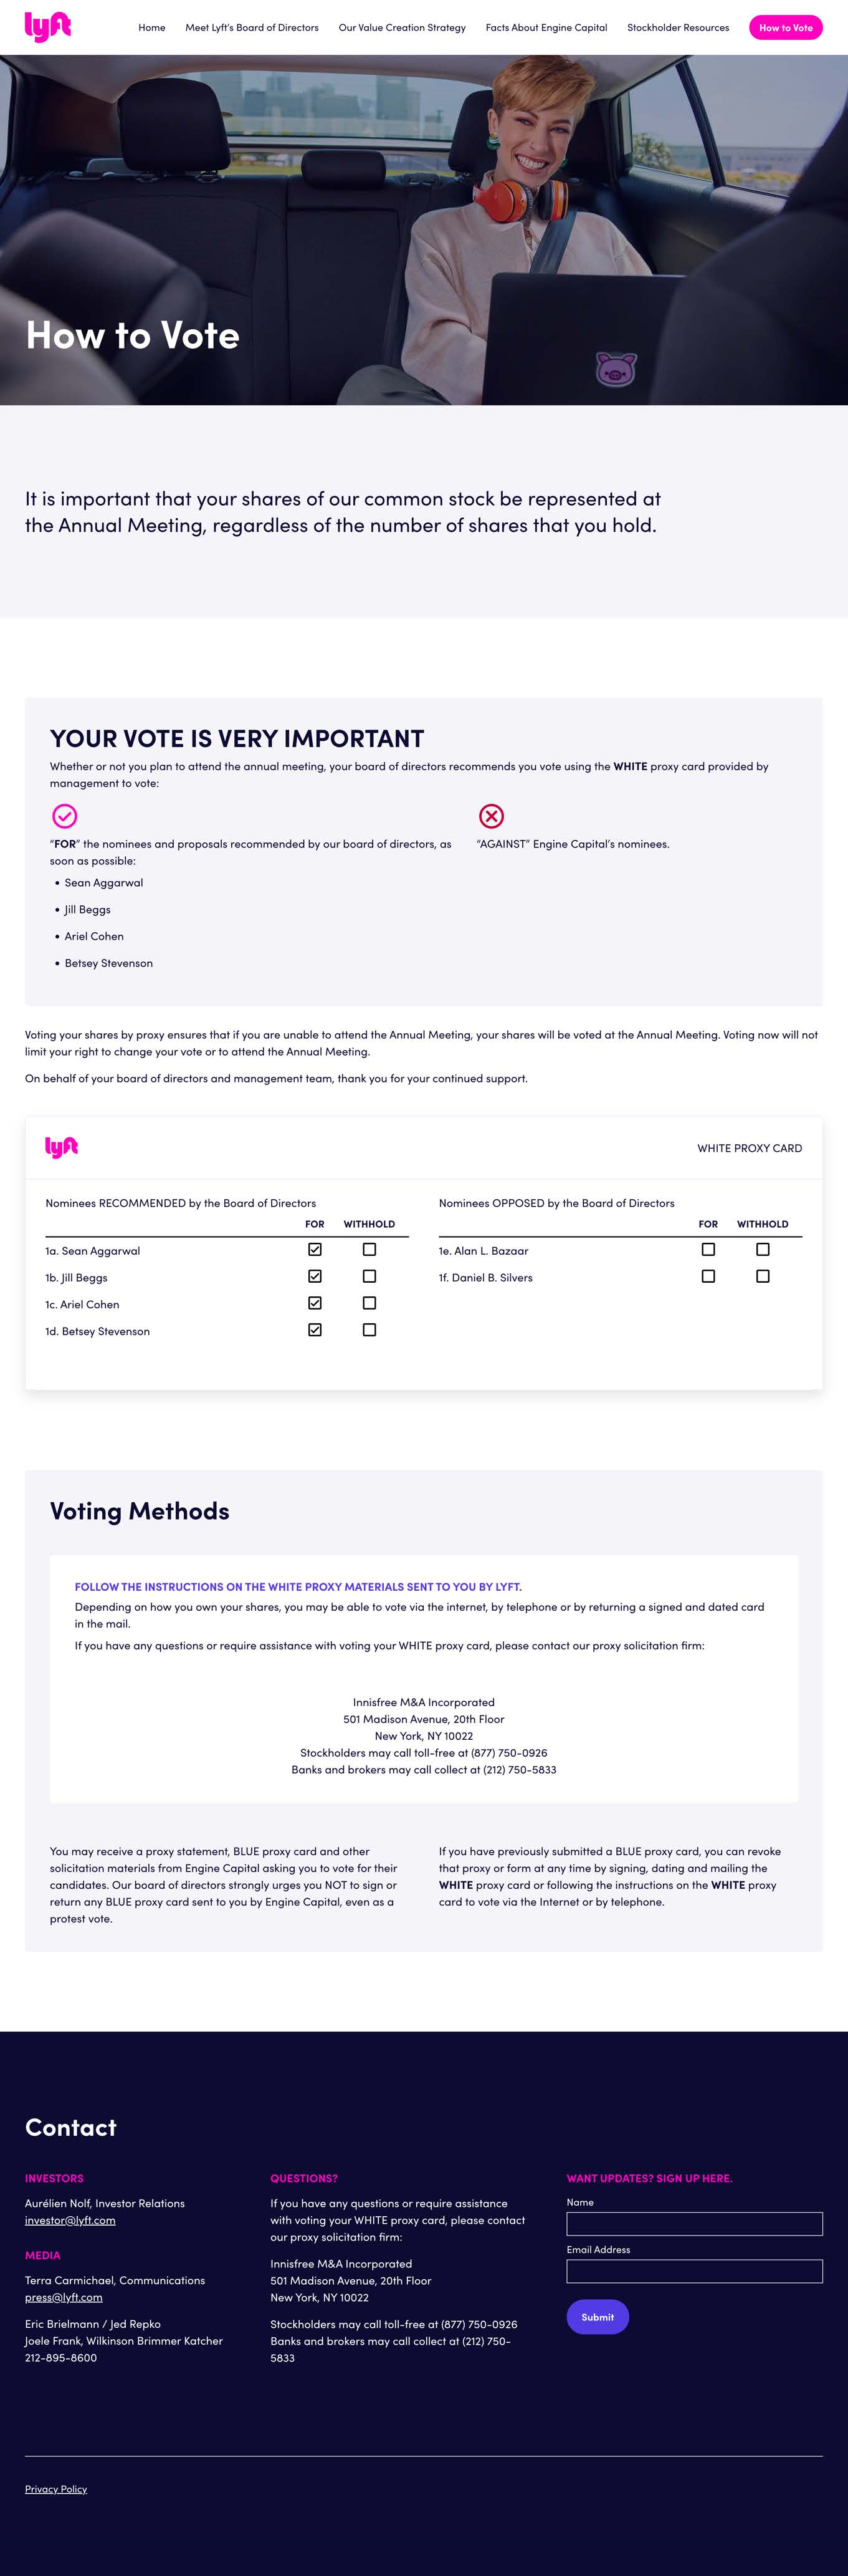Uncheck the FOR box for Betsey Stevenson
The height and width of the screenshot is (2576, 848).
coord(315,1330)
